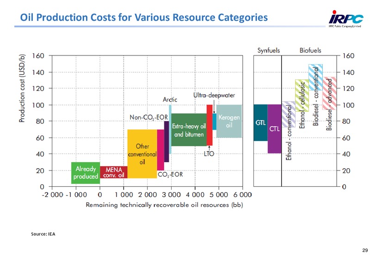
Task: Click the 'Ethanol - conventional' label
Action: 289,133
